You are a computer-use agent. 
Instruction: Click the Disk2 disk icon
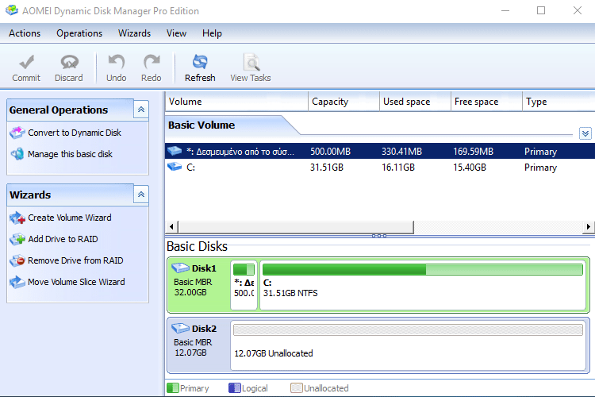point(180,328)
